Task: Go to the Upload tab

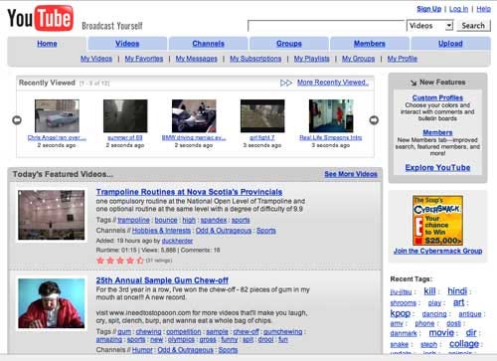Action: pyautogui.click(x=450, y=44)
